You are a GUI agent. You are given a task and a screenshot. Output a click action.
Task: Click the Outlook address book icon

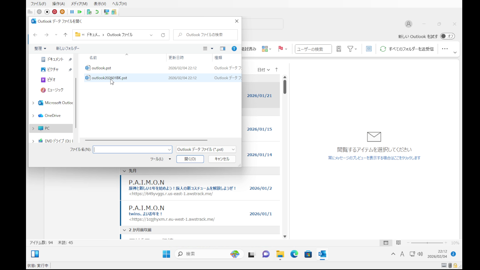(x=339, y=49)
